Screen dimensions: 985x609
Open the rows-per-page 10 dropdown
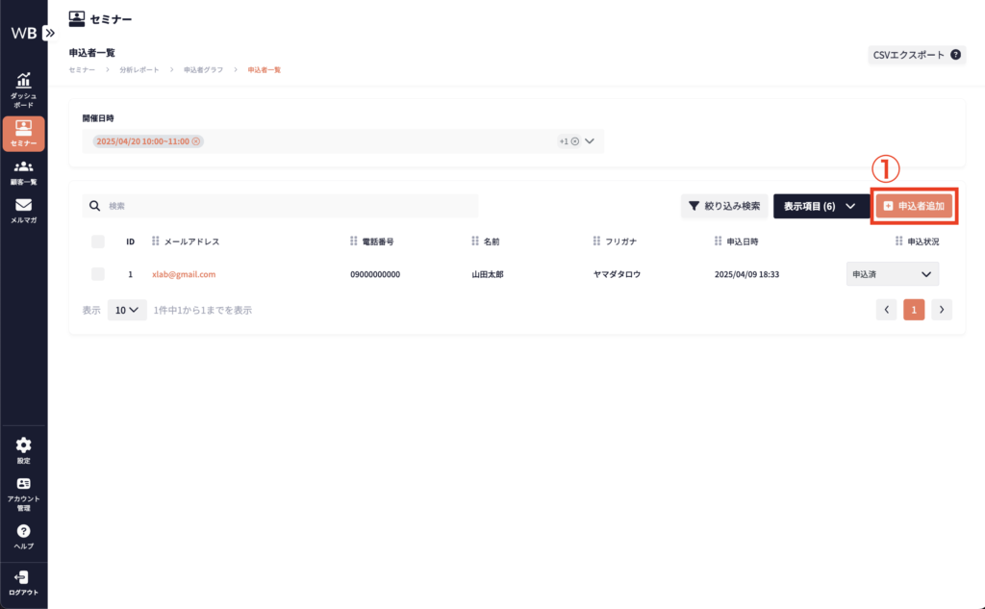(x=126, y=310)
